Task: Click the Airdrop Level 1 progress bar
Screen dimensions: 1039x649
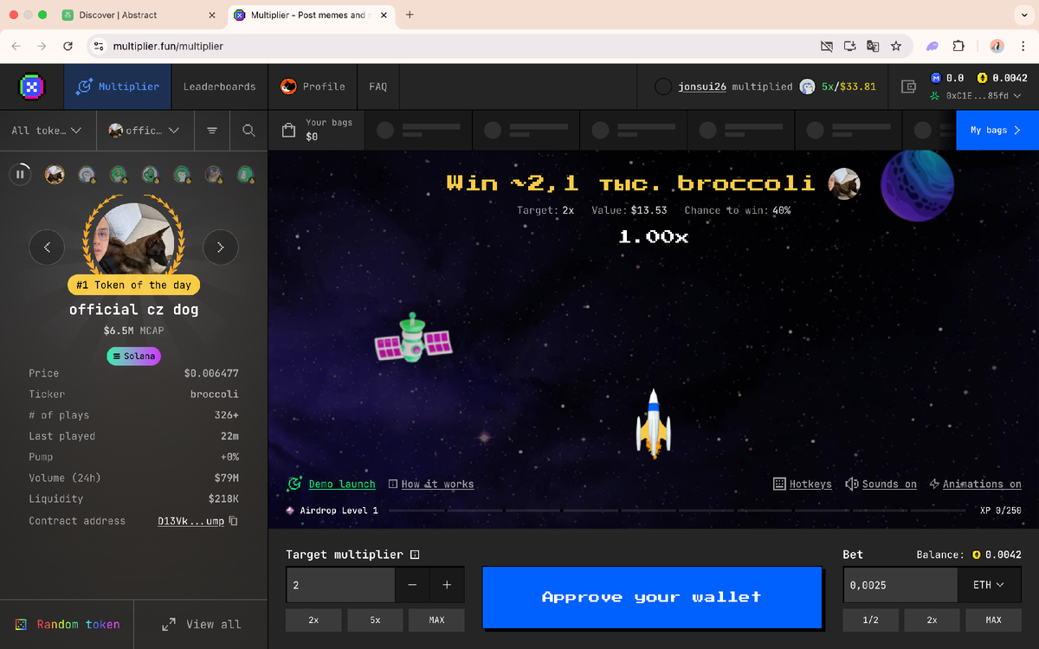Action: pyautogui.click(x=677, y=511)
